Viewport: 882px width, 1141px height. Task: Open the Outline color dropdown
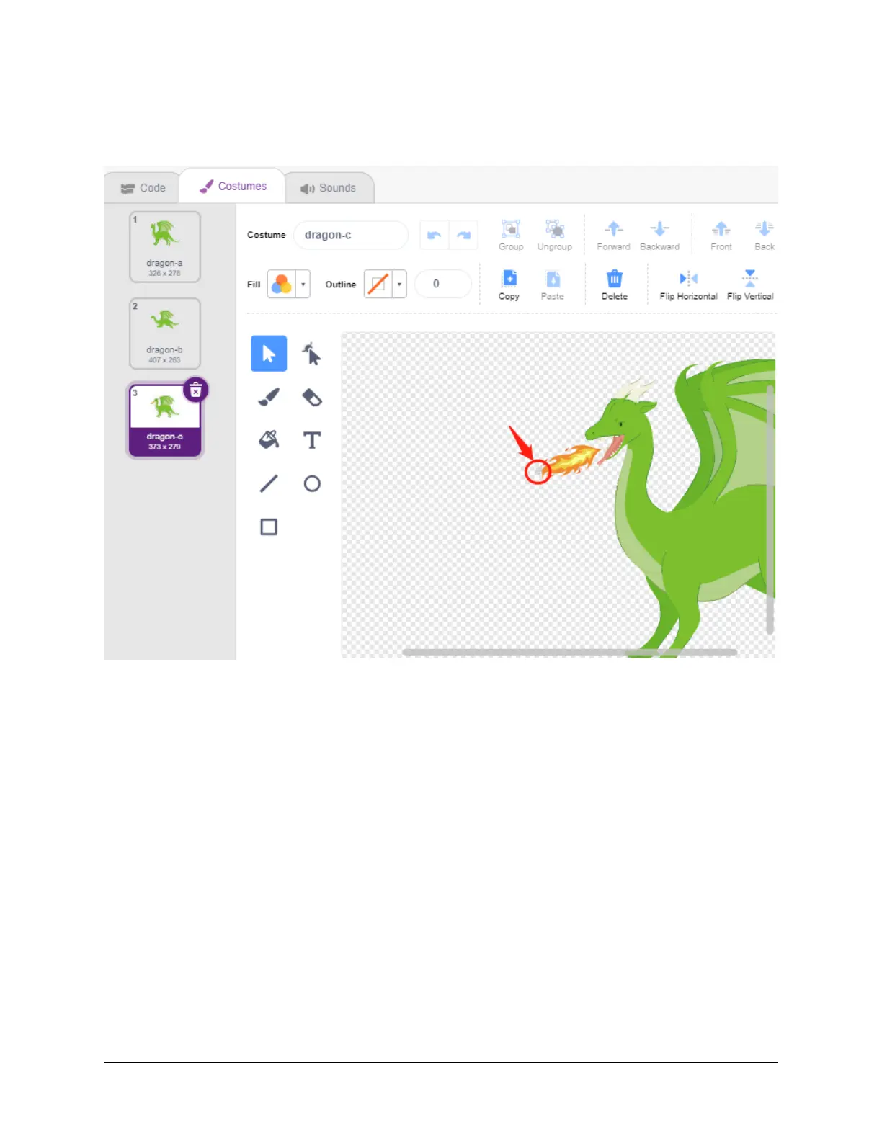(399, 284)
